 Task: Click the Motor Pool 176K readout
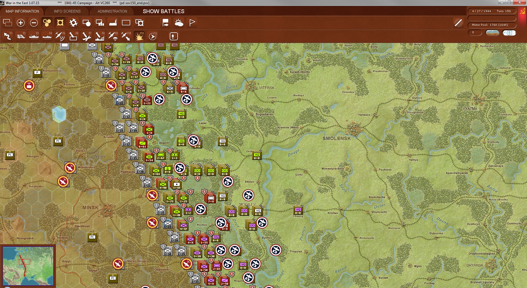click(491, 25)
